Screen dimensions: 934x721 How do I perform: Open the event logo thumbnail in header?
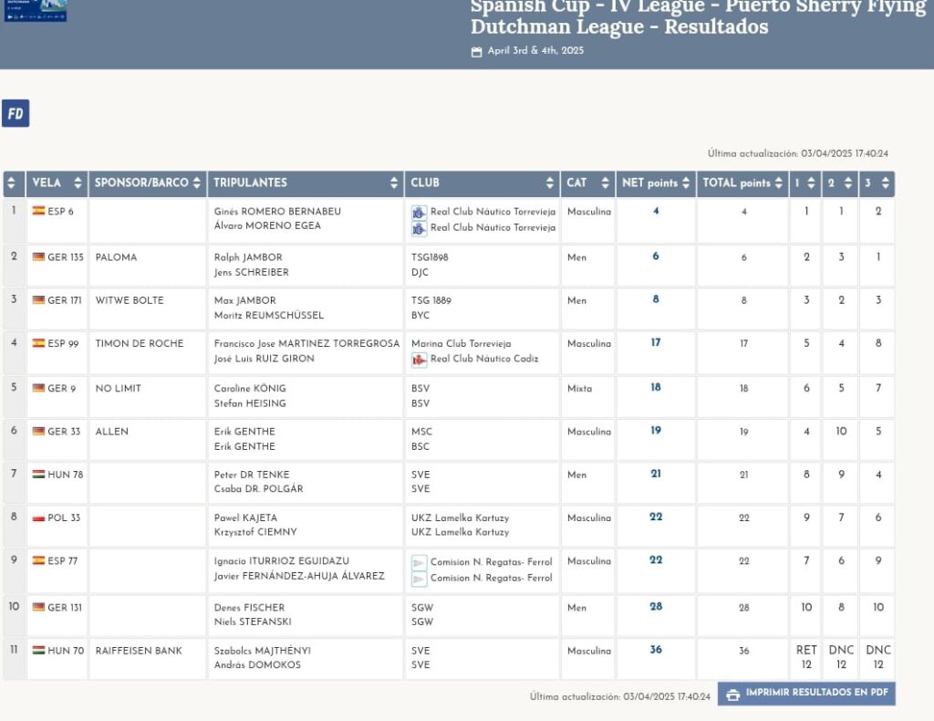point(36,10)
